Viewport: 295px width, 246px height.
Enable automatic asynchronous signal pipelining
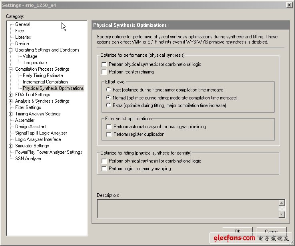(x=109, y=127)
